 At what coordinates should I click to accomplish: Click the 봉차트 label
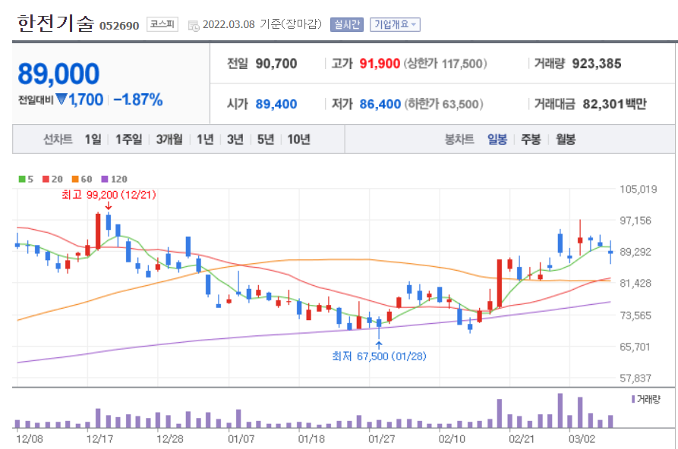click(x=459, y=140)
